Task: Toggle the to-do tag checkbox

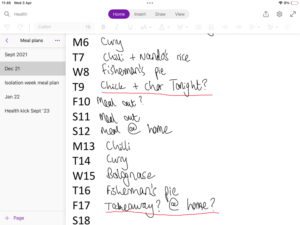Action: (x=289, y=27)
